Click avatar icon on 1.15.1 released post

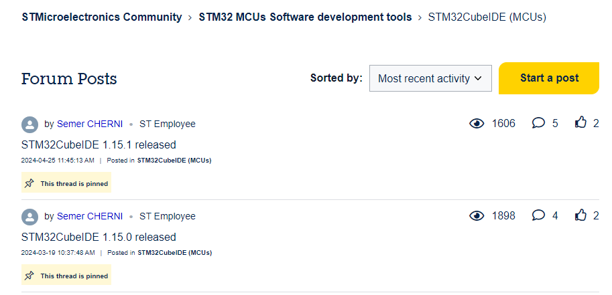tap(29, 124)
